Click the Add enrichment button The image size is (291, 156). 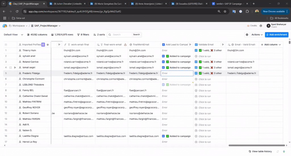[277, 35]
